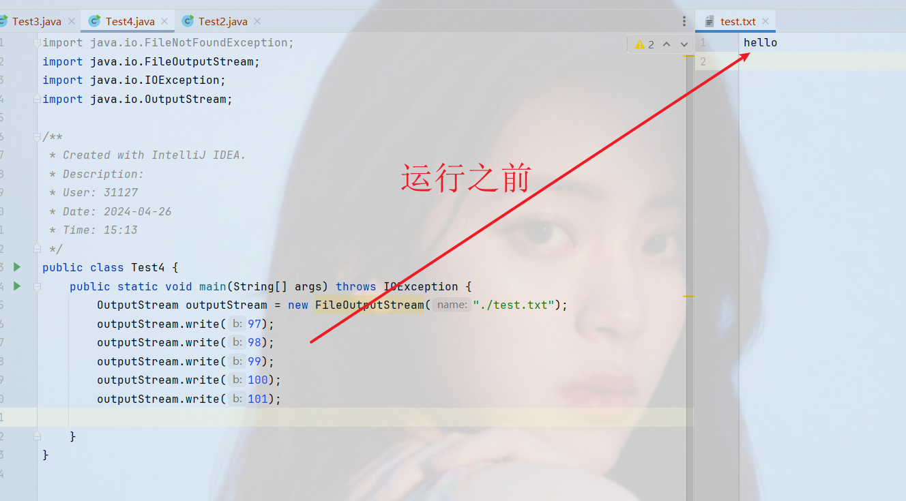Click the Description: comment line

click(96, 174)
